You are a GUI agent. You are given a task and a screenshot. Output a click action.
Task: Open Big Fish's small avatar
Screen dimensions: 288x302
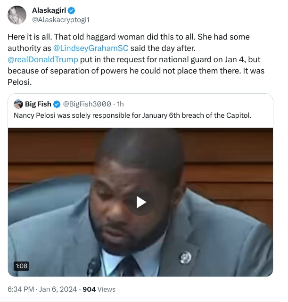tap(18, 104)
